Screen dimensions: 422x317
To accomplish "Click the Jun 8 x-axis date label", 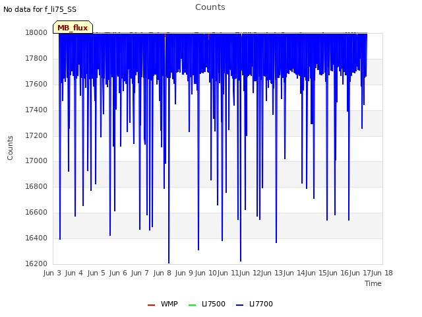I will 162,273.
